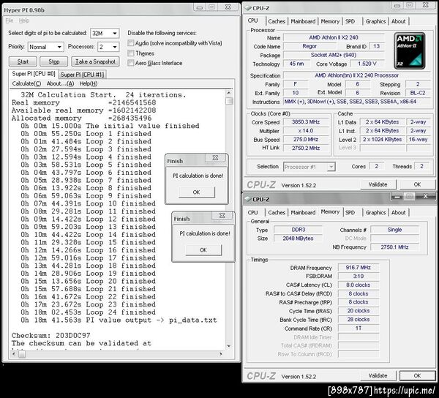Close the lower CPU-Z Memory window

coord(425,196)
